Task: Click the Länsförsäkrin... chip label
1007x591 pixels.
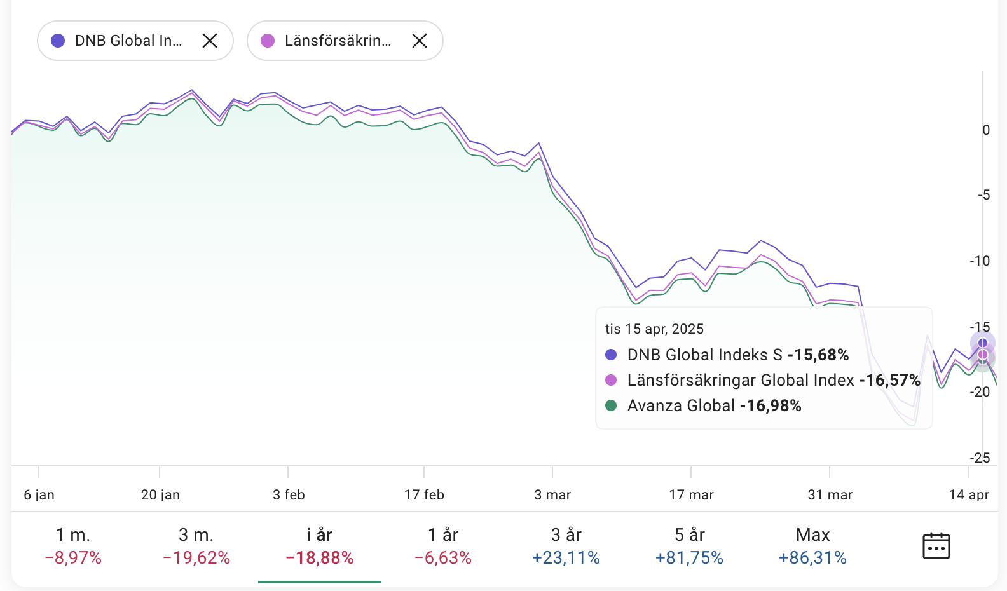Action: pyautogui.click(x=338, y=41)
